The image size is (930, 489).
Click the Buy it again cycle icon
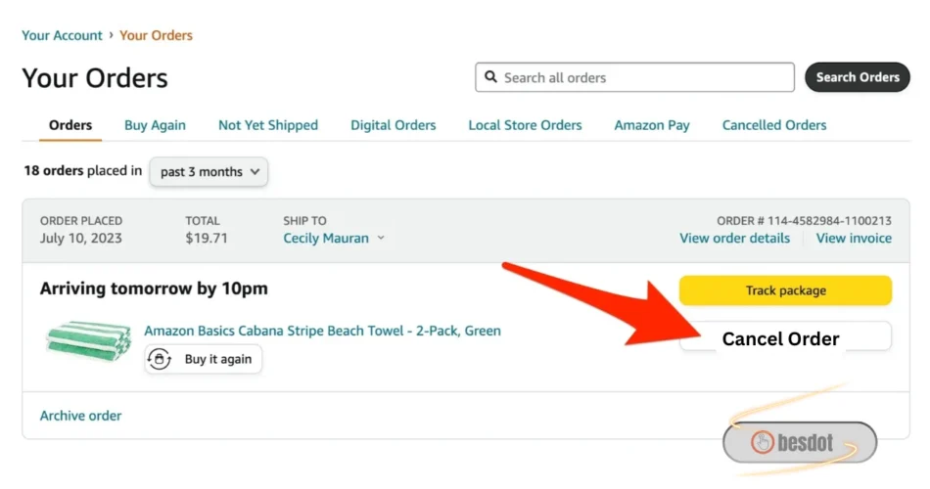pyautogui.click(x=160, y=359)
